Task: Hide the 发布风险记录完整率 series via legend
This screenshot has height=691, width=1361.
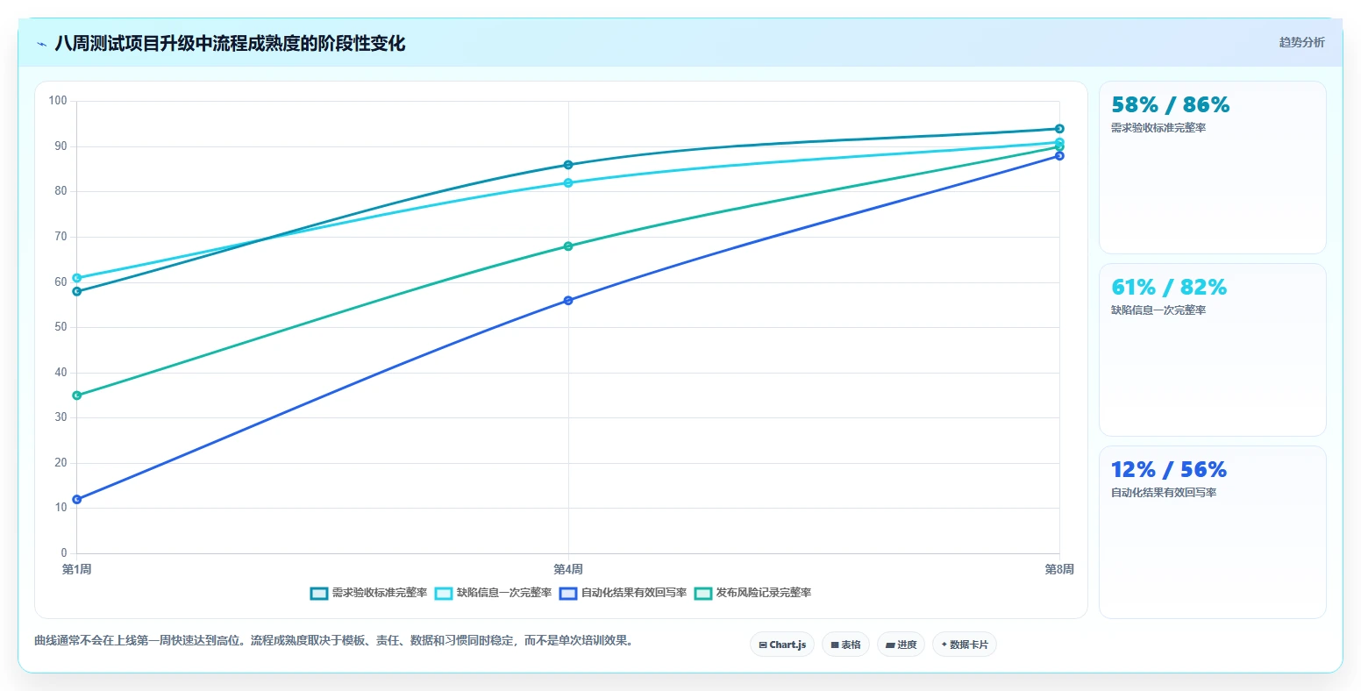Action: [x=752, y=593]
